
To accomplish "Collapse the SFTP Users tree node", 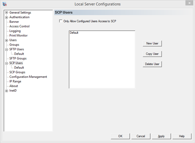I will coord(7,49).
